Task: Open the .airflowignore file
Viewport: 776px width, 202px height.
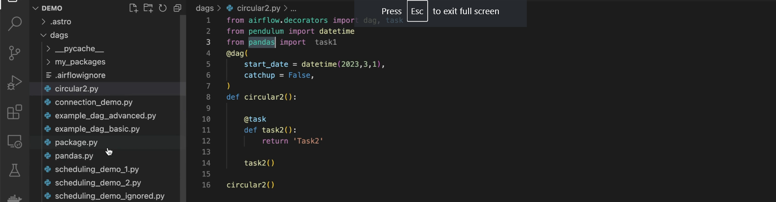Action: (80, 75)
